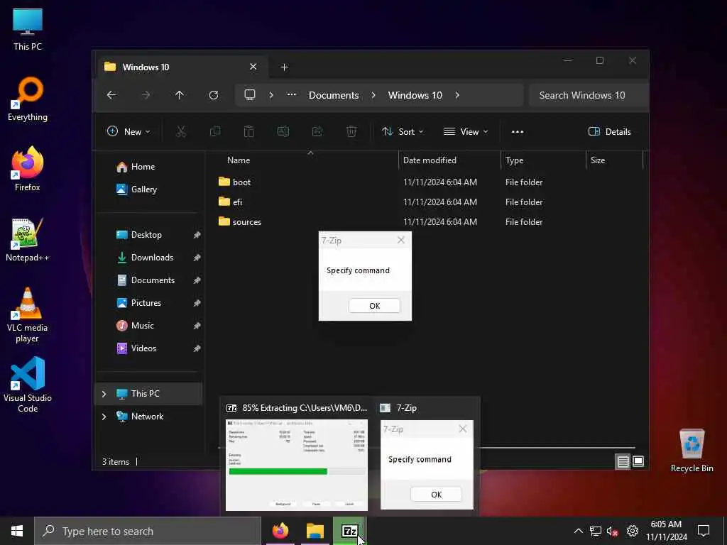Click File Explorer icon on taskbar

[315, 531]
